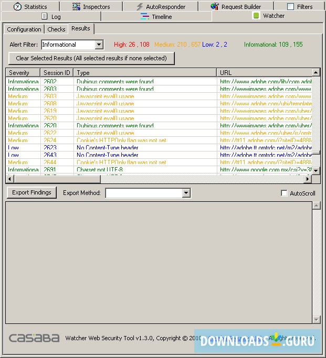Click Clear Selected Results button
This screenshot has height=358, width=326.
tap(91, 58)
